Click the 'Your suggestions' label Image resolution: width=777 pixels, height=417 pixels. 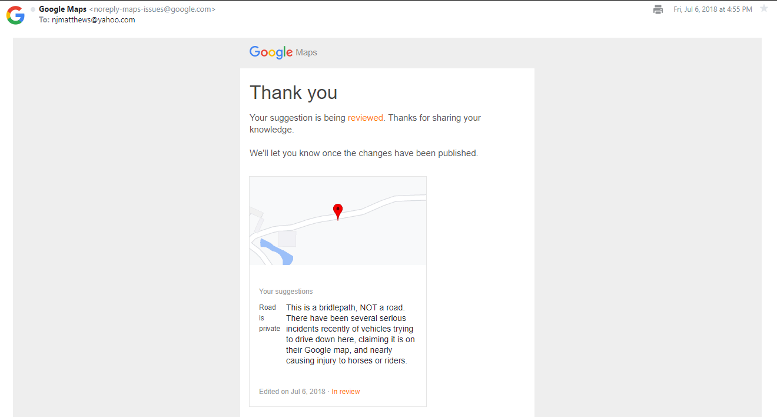286,292
